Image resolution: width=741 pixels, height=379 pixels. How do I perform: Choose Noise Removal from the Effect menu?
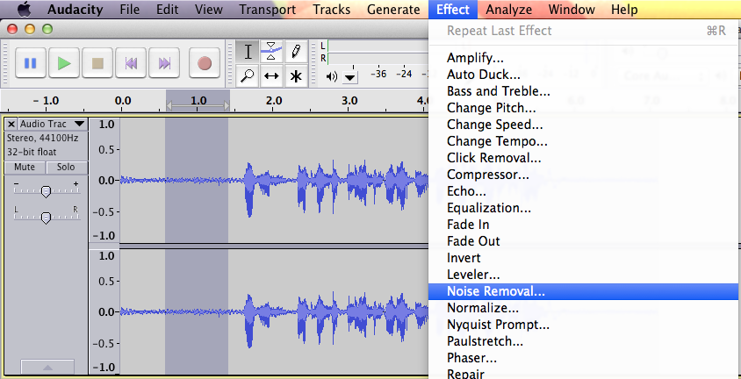[495, 291]
